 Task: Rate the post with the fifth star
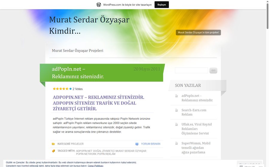(67, 89)
